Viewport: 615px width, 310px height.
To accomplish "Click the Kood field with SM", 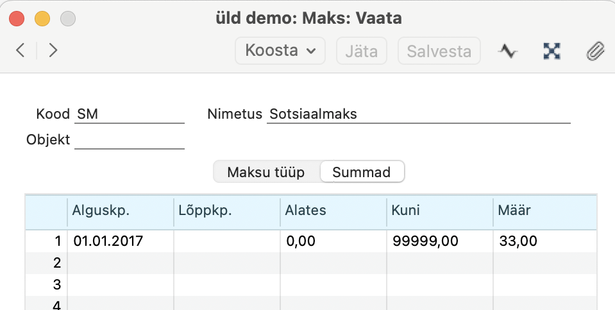I will 130,114.
